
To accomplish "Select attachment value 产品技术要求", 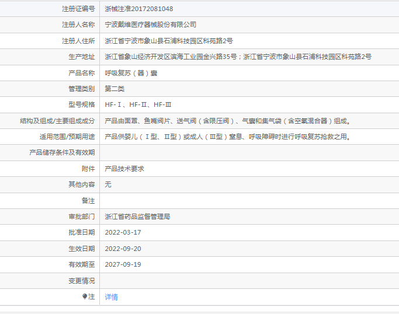I will click(x=124, y=169).
